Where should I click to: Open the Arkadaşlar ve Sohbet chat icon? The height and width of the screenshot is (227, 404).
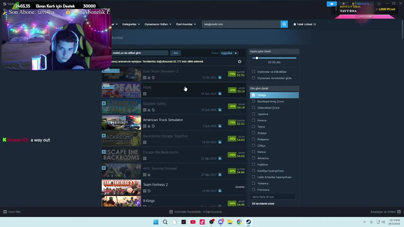point(399,212)
